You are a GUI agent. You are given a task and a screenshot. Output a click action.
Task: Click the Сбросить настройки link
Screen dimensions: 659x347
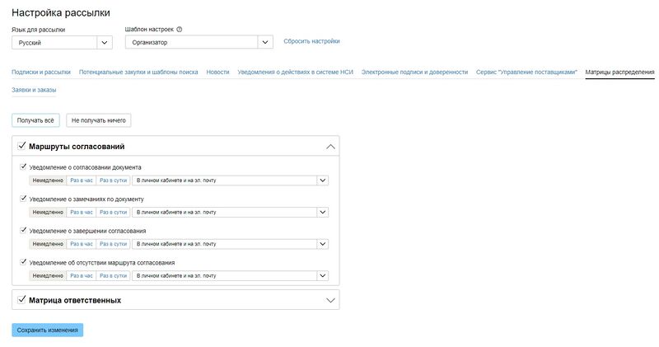[311, 41]
